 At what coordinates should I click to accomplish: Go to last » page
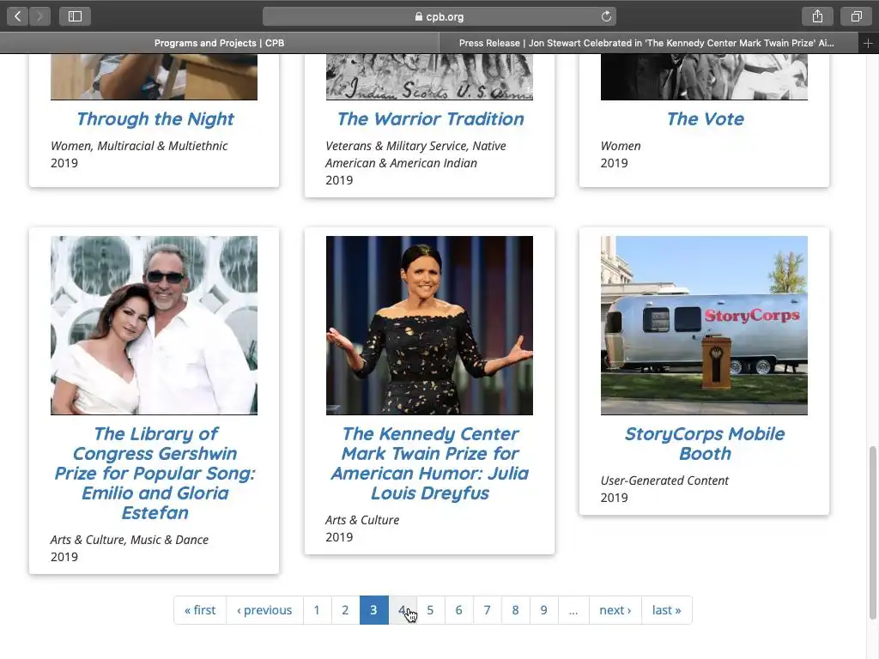point(666,610)
